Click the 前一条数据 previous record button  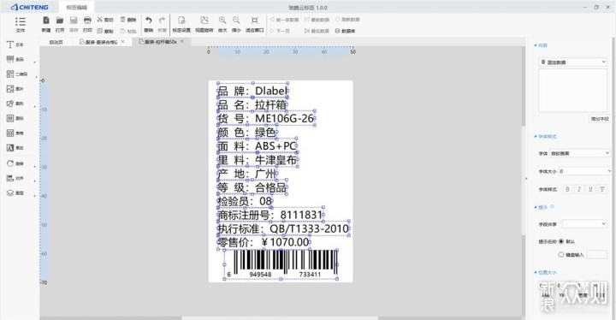[x=284, y=20]
